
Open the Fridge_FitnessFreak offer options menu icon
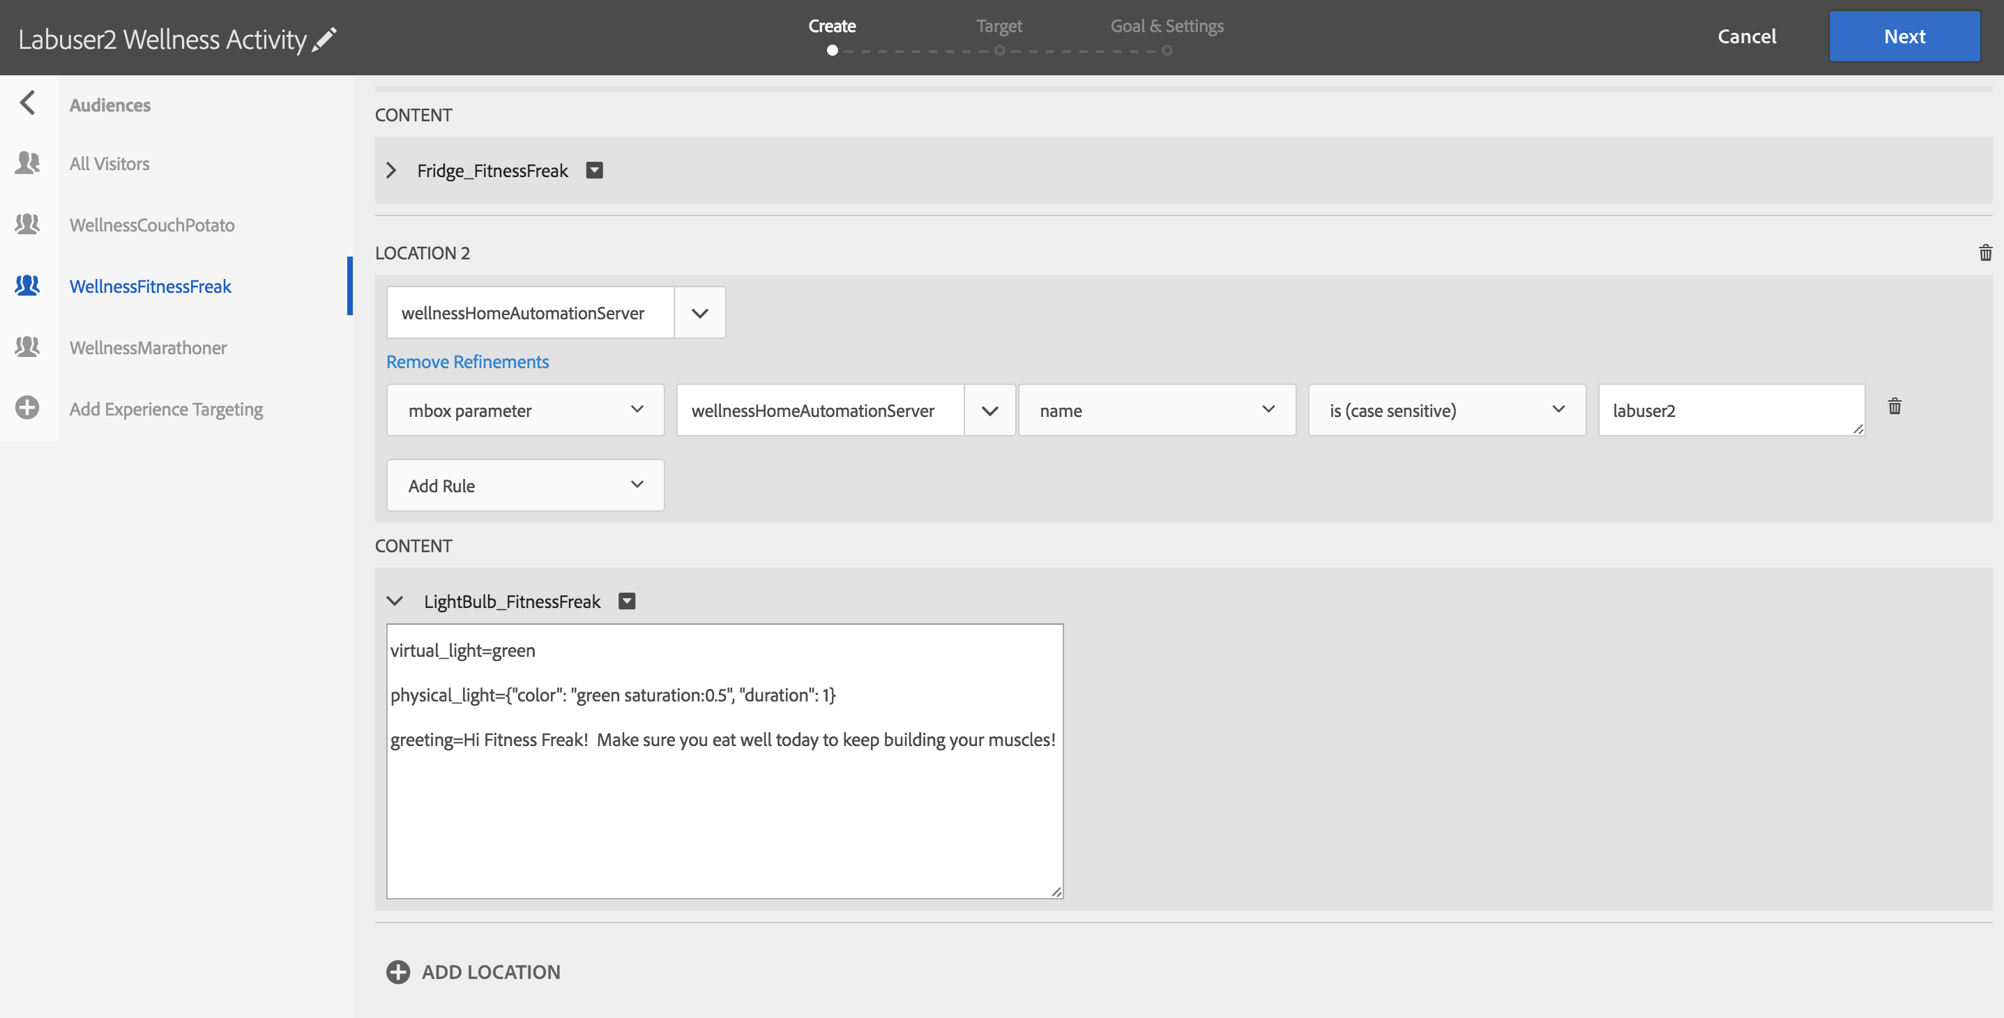594,170
